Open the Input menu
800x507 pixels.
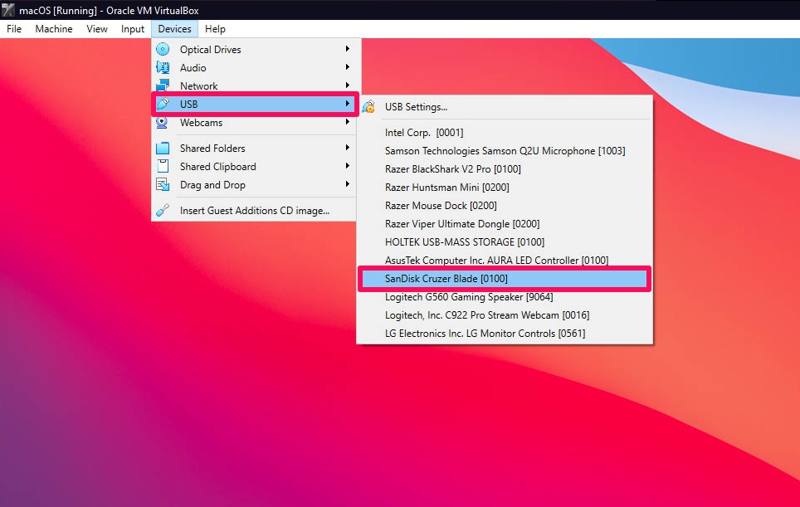[x=133, y=29]
